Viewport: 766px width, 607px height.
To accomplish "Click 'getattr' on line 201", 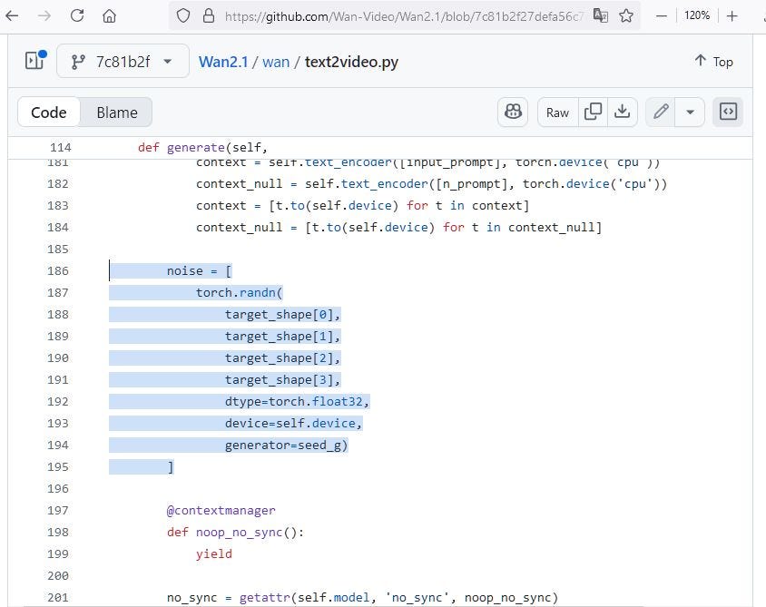I will click(265, 598).
